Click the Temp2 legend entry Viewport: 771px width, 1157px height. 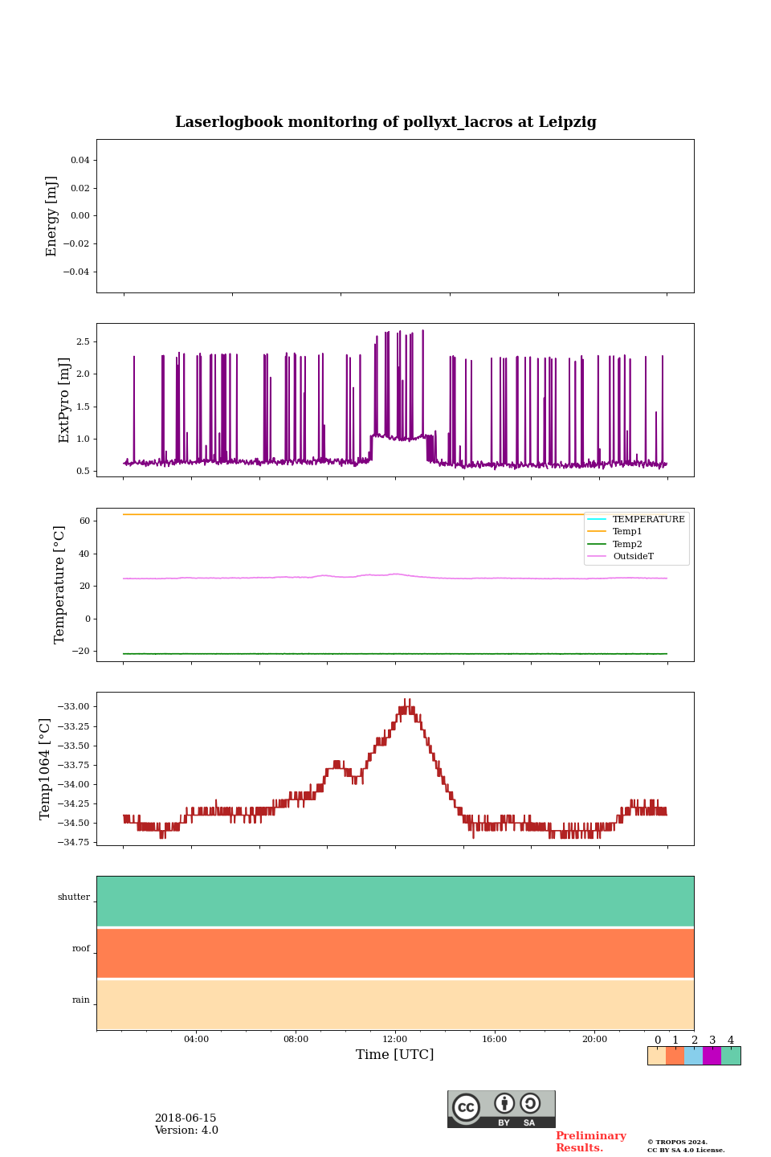point(615,544)
